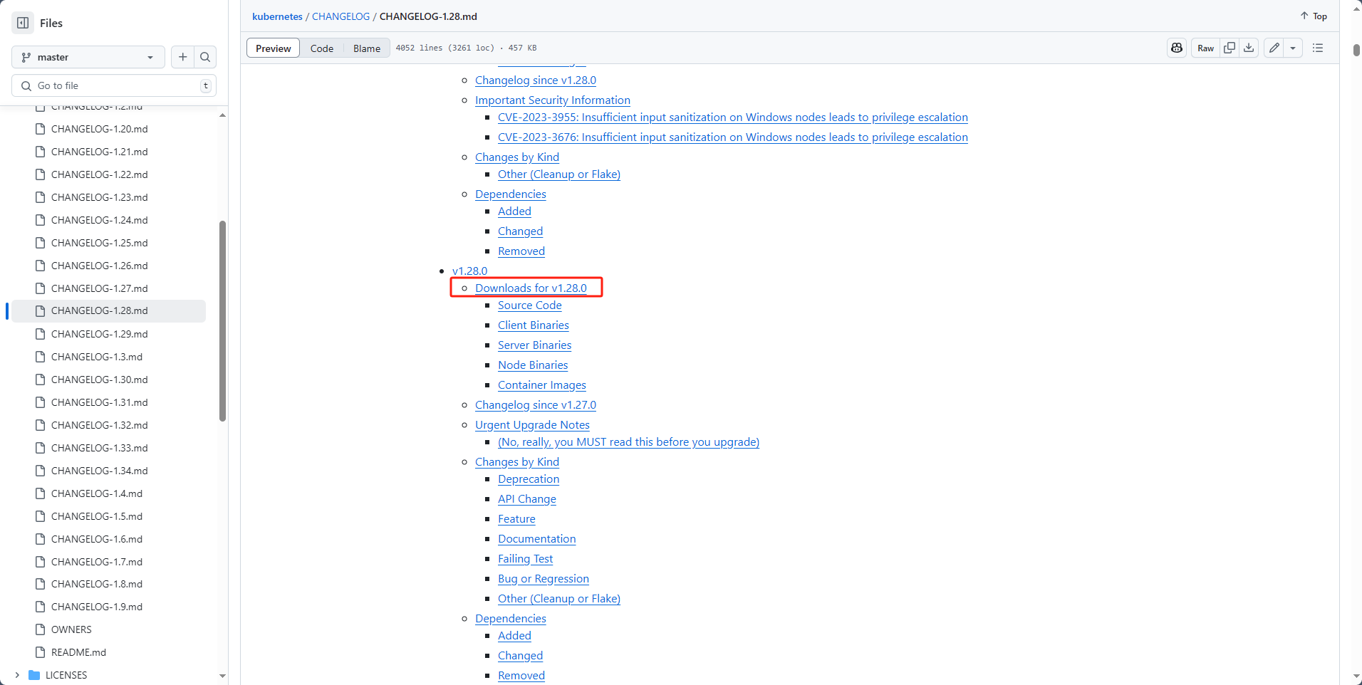
Task: Open CHANGELOG-1.29.md in file tree
Action: 100,334
